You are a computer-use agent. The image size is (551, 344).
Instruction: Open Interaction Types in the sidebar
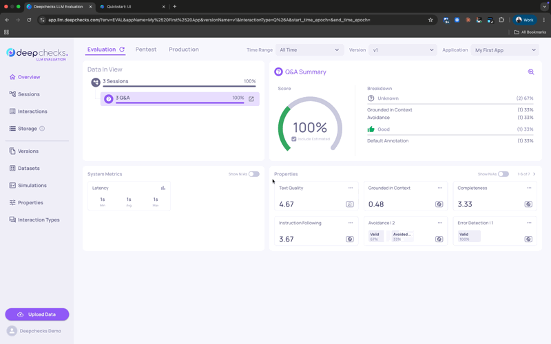38,220
